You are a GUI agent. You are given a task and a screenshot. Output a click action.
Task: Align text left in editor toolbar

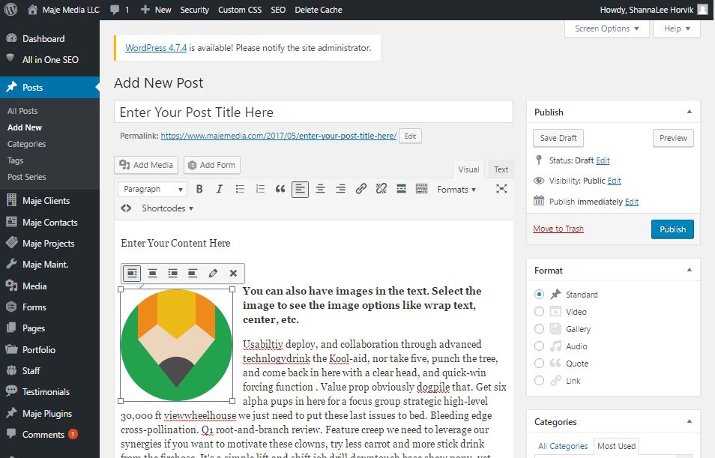click(300, 189)
